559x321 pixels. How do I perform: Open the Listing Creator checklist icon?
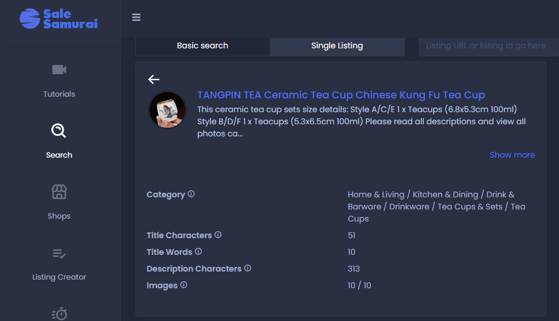coord(59,254)
